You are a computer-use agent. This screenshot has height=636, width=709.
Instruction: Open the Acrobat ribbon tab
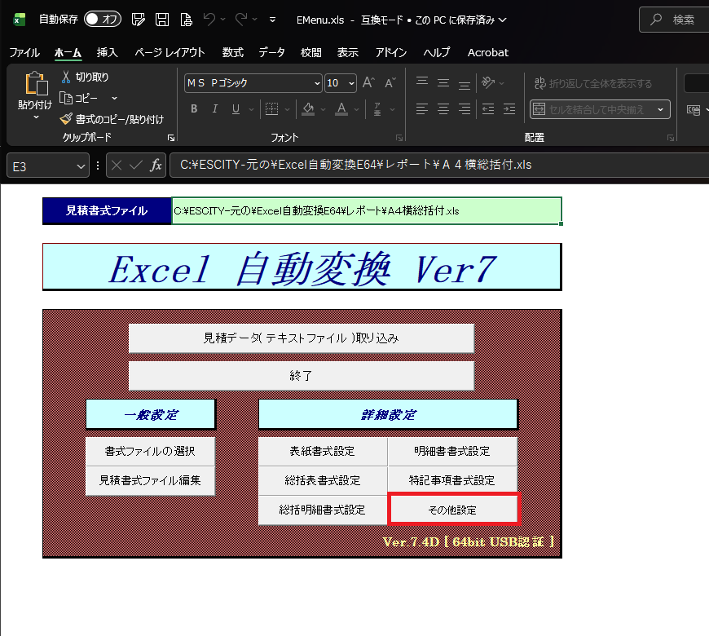point(487,52)
